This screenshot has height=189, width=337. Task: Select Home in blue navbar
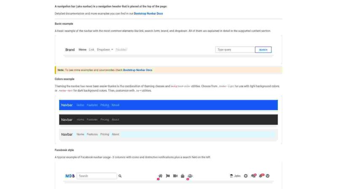80,105
